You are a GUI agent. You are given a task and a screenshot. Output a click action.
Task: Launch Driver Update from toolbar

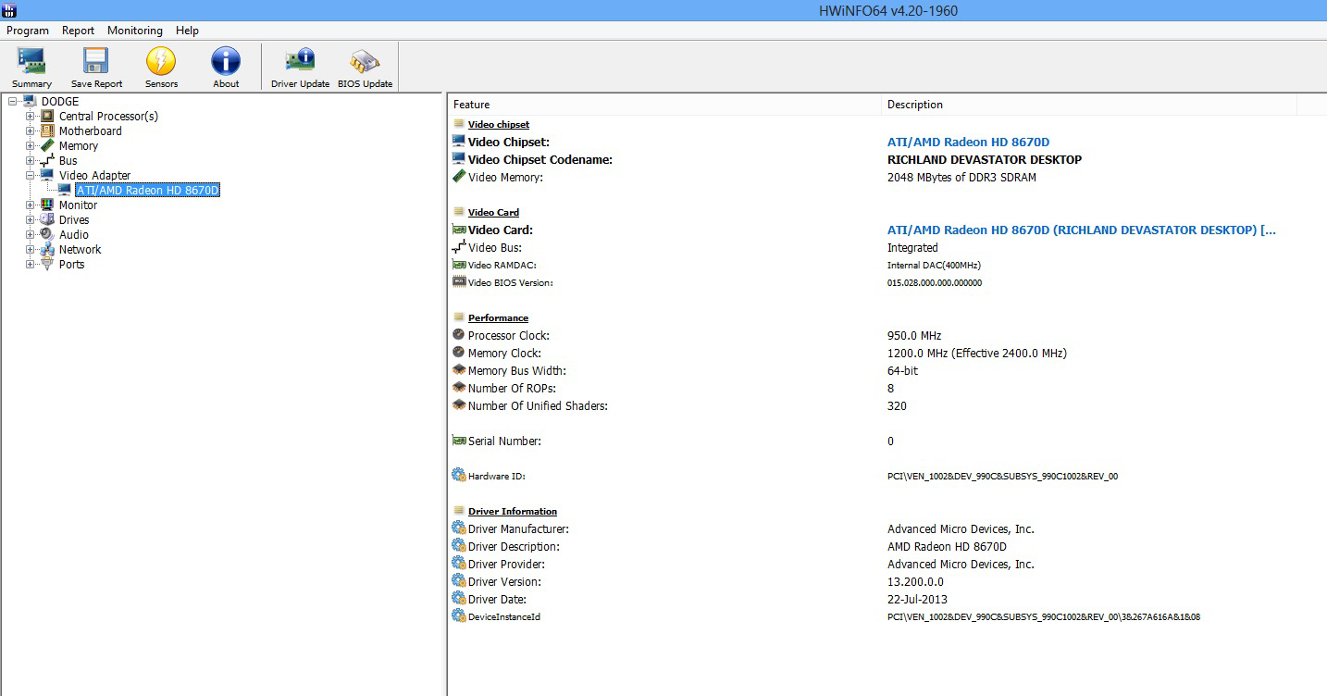coord(300,61)
